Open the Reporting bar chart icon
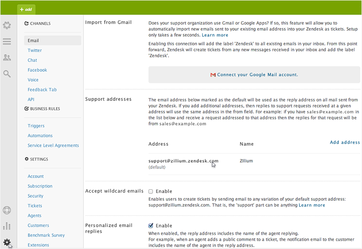 click(7, 226)
